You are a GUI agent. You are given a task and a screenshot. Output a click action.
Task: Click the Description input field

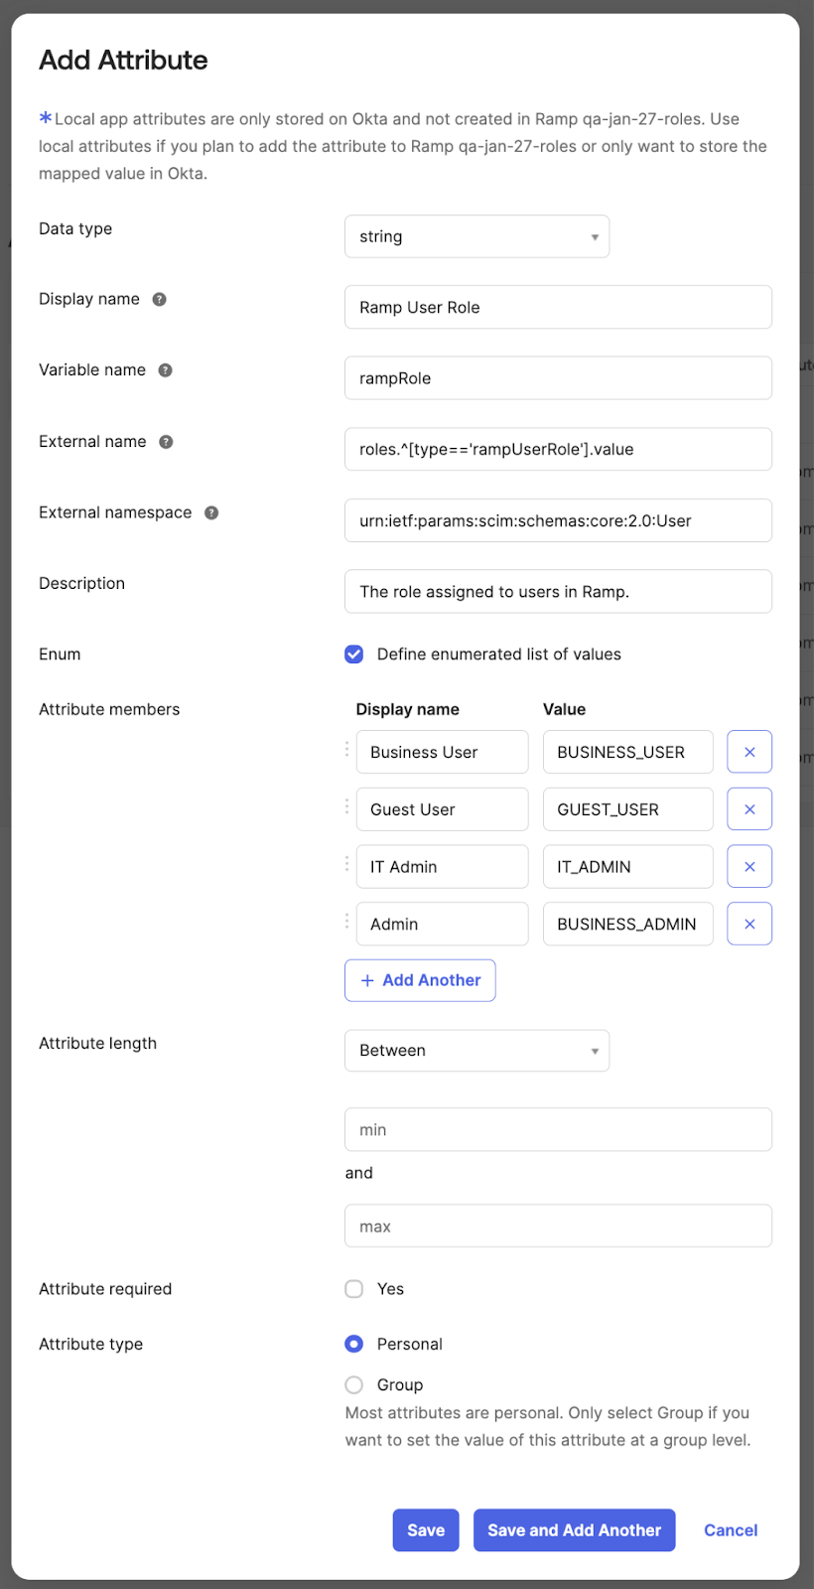(x=558, y=591)
